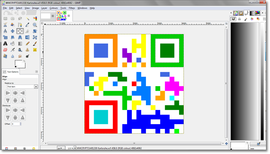Click the Offset input field
Image resolution: width=270 pixels, height=154 pixels.
pyautogui.click(x=15, y=124)
